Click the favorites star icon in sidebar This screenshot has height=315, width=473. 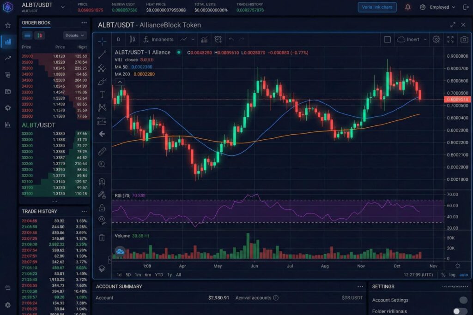pyautogui.click(x=8, y=25)
